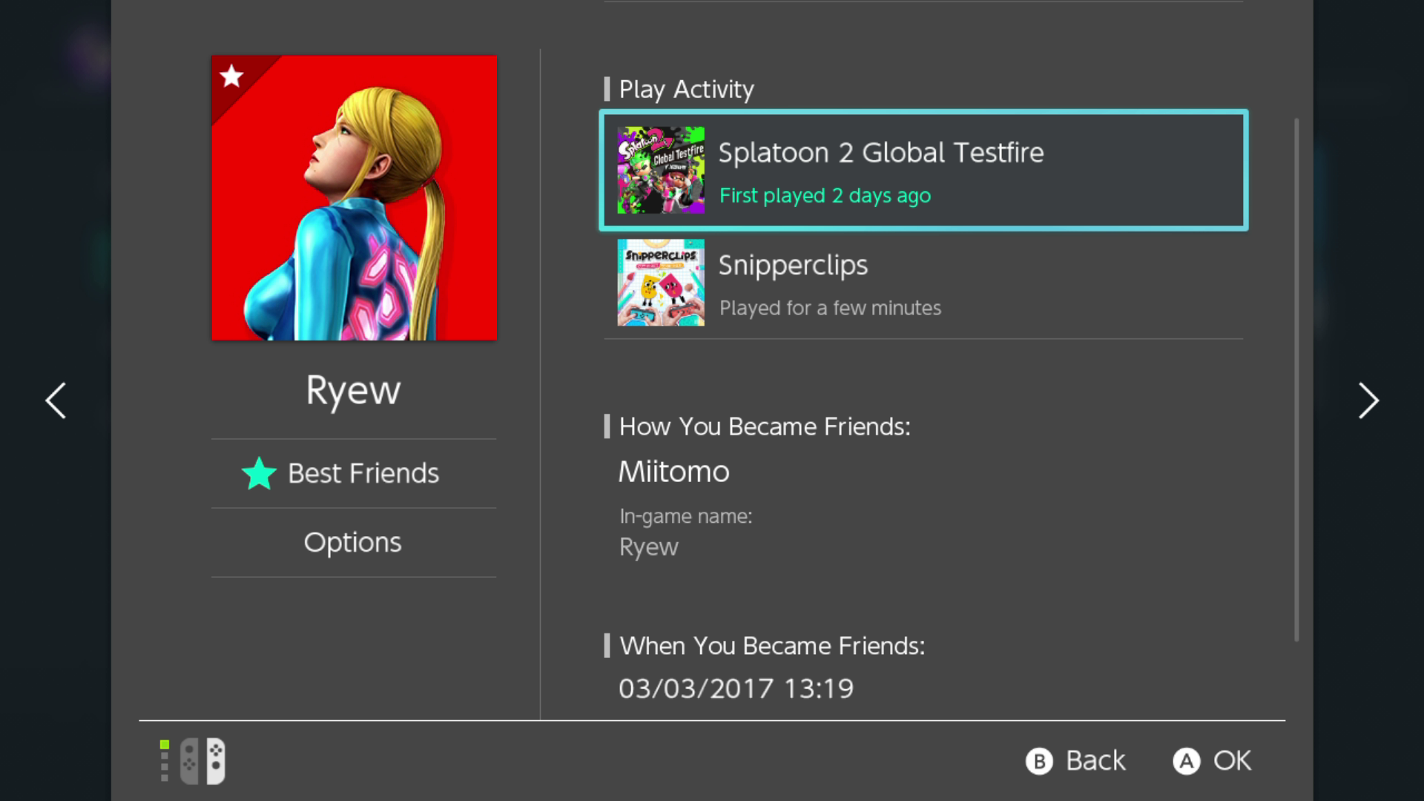Go to previous friend with left arrow

[x=56, y=401]
